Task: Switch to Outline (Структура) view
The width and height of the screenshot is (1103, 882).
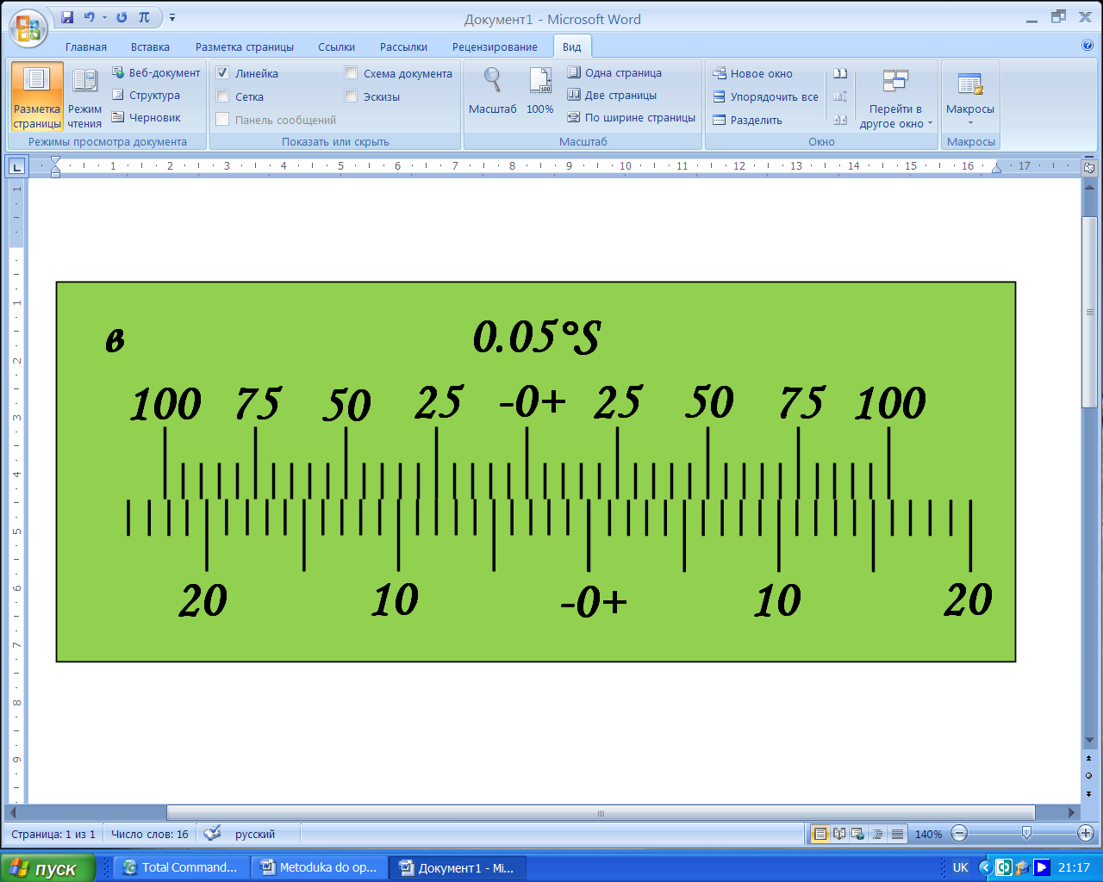Action: [x=146, y=96]
